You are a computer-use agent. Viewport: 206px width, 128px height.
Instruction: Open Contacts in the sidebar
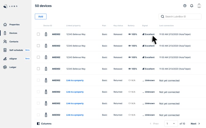pos(14,42)
